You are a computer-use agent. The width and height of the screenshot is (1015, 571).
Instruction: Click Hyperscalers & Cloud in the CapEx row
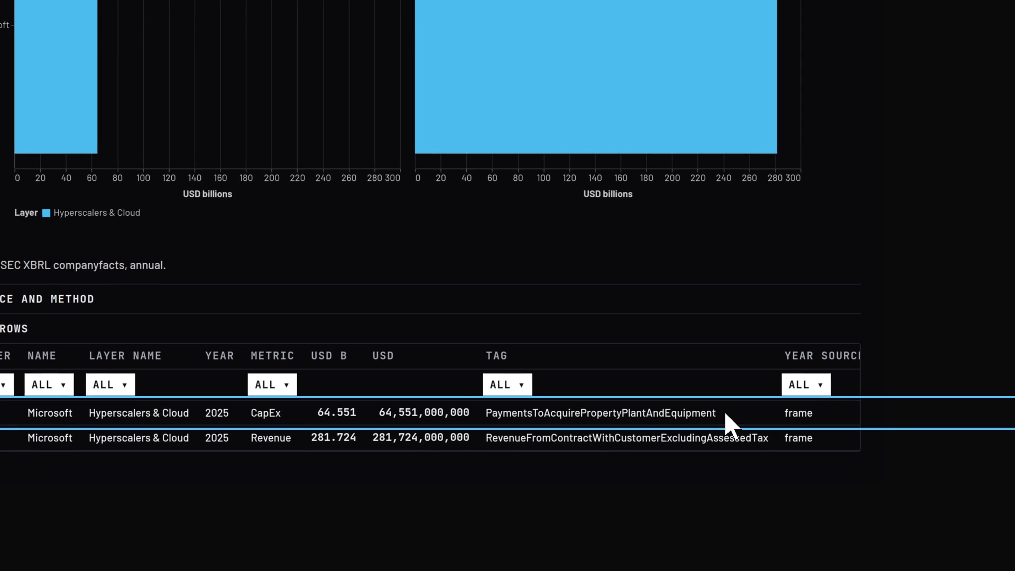tap(139, 413)
